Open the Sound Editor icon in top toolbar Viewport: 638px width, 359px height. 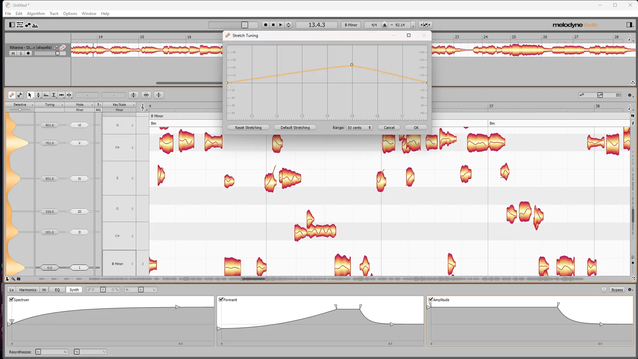point(35,25)
